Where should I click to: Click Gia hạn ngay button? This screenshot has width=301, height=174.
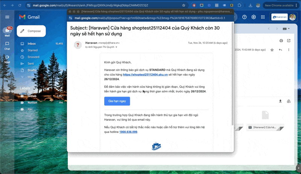117,101
